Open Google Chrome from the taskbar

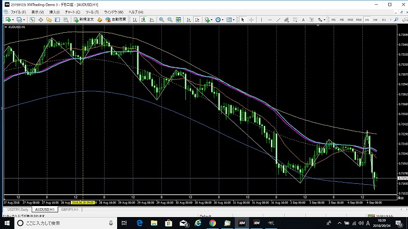pyautogui.click(x=212, y=223)
